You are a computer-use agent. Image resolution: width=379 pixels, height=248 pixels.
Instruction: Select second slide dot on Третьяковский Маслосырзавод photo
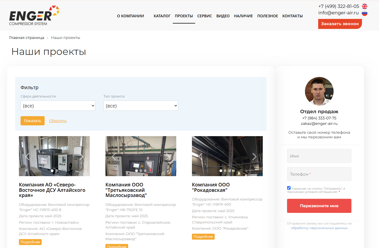tap(141, 171)
